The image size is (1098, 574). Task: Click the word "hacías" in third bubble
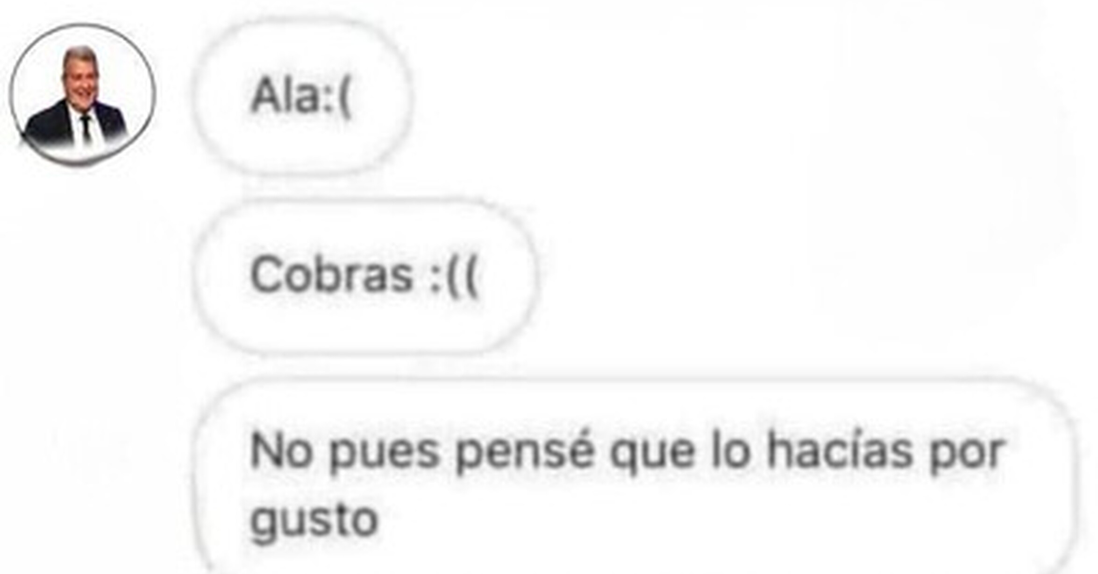(840, 450)
